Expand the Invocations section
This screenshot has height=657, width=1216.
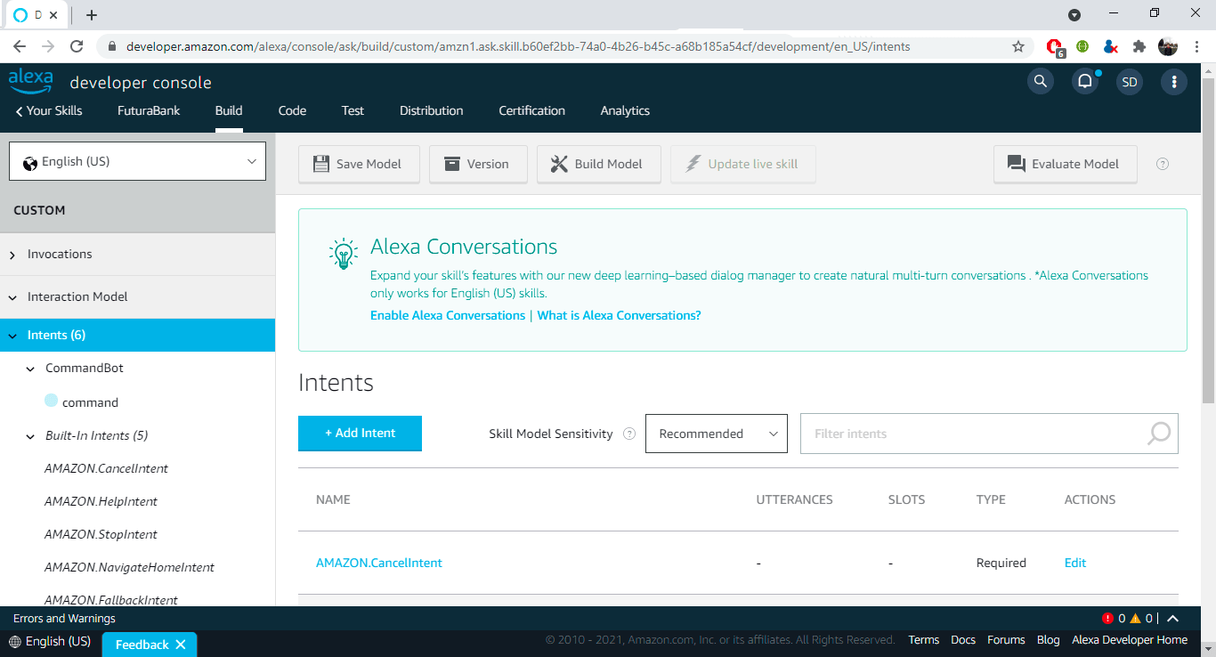pyautogui.click(x=13, y=255)
